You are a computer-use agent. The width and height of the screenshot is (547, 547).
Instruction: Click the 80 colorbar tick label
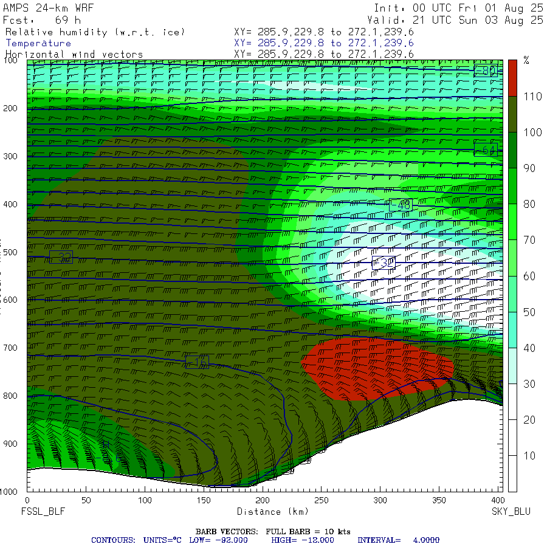pyautogui.click(x=529, y=204)
